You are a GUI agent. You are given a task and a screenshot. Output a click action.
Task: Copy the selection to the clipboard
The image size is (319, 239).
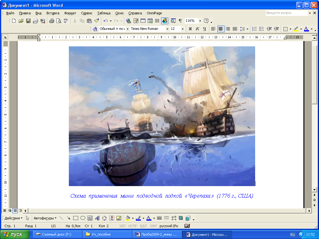[82, 21]
